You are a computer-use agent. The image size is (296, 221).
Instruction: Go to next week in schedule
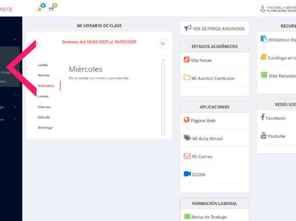click(163, 43)
